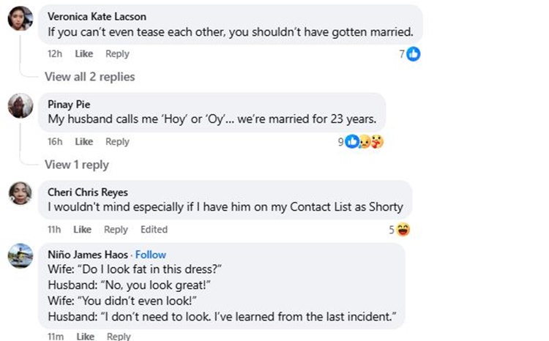This screenshot has width=549, height=341.
Task: Open Niño James Haos profile name link
Action: [88, 255]
